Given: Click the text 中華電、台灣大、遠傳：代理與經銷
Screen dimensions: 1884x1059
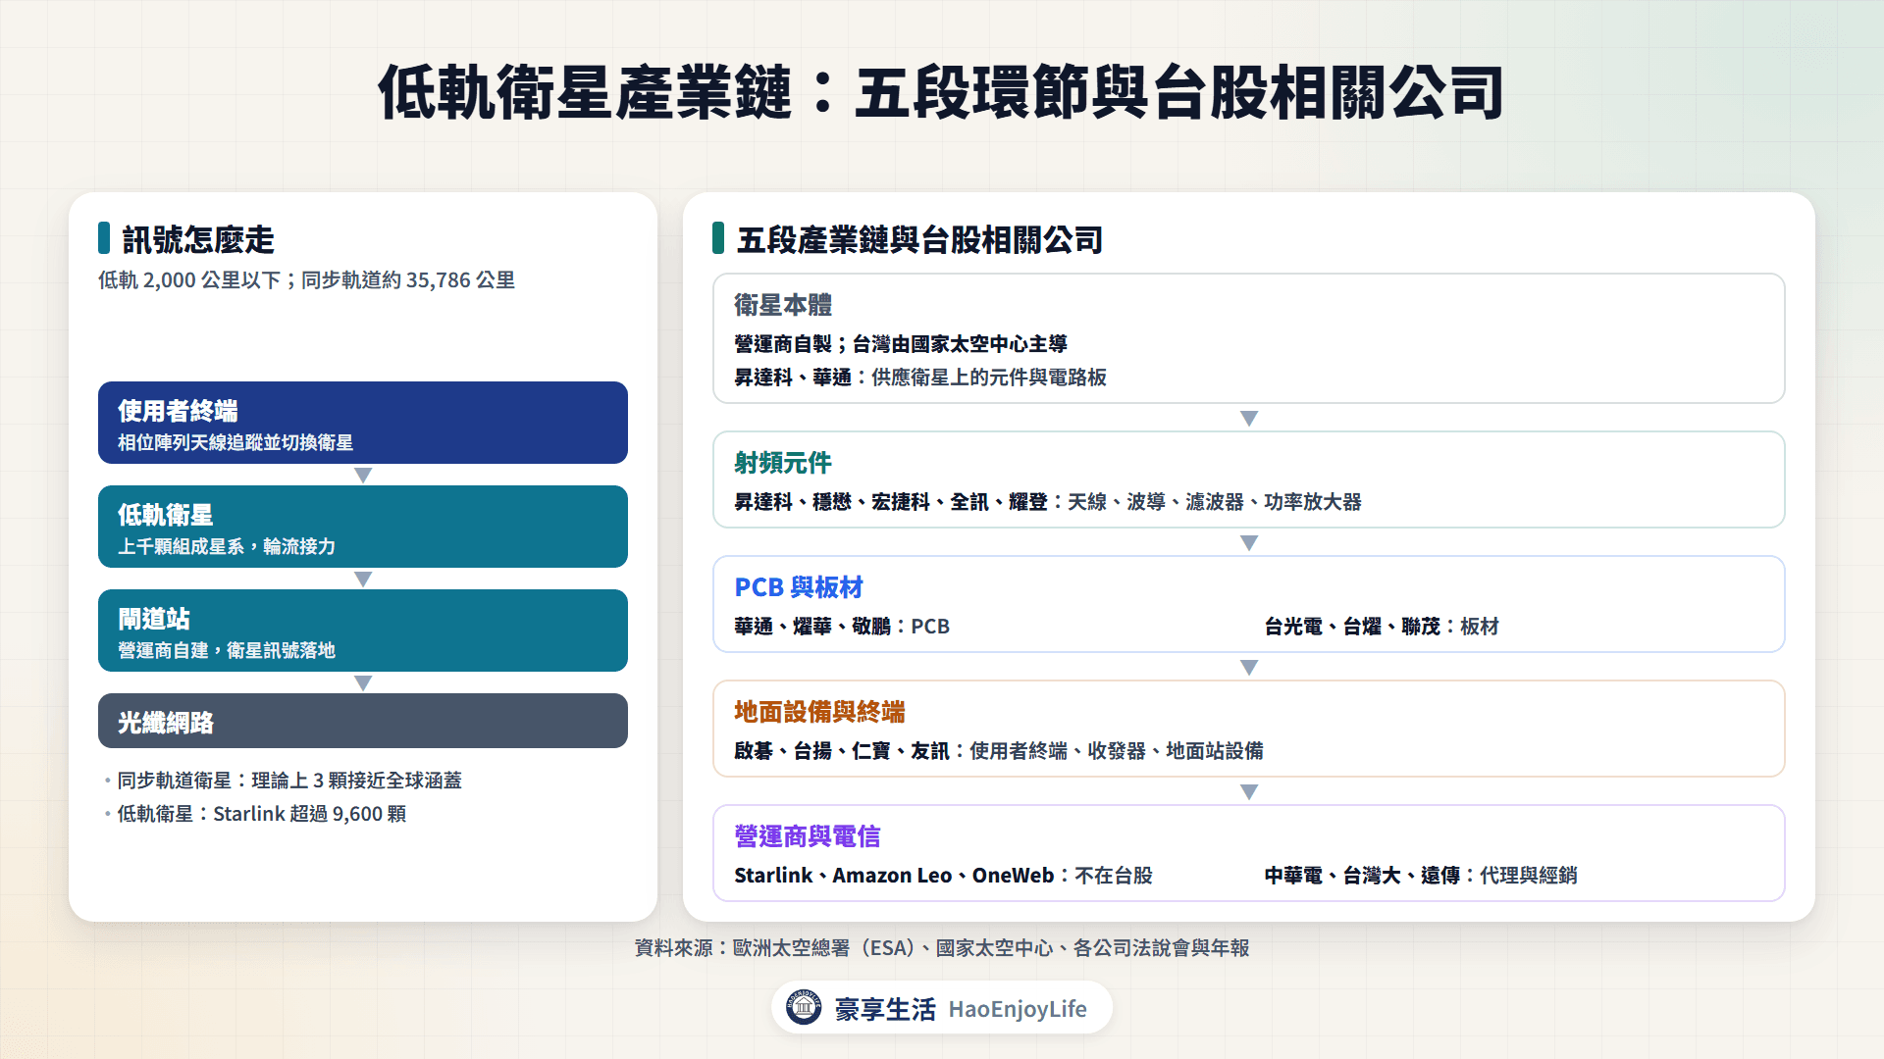Looking at the screenshot, I should pos(1421,876).
